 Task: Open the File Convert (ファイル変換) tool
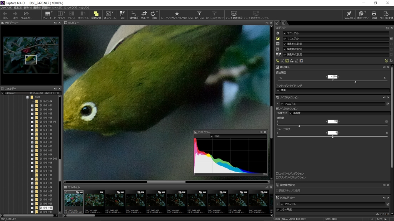point(386,15)
